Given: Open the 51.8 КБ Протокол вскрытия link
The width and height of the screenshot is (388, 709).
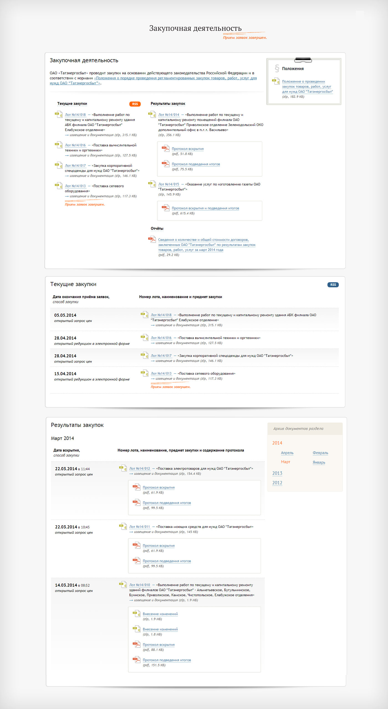Looking at the screenshot, I should coord(188,149).
